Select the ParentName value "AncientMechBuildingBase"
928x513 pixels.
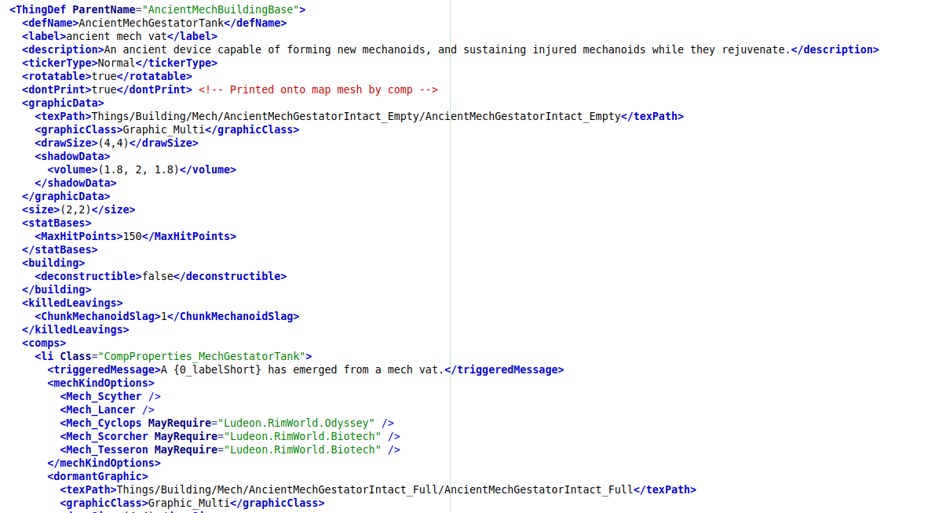(x=221, y=9)
